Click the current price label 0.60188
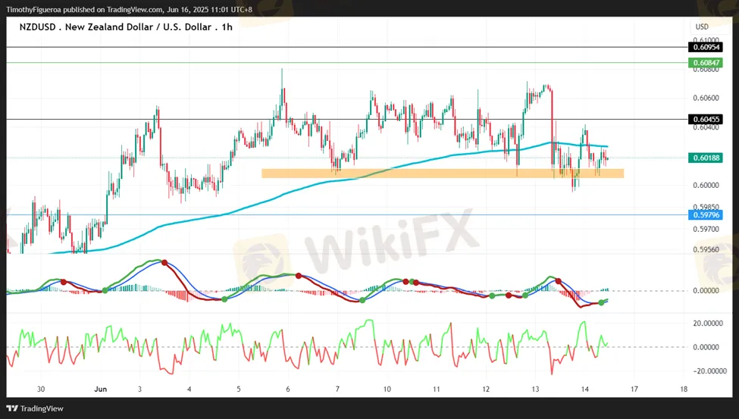This screenshot has height=419, width=739. (706, 158)
